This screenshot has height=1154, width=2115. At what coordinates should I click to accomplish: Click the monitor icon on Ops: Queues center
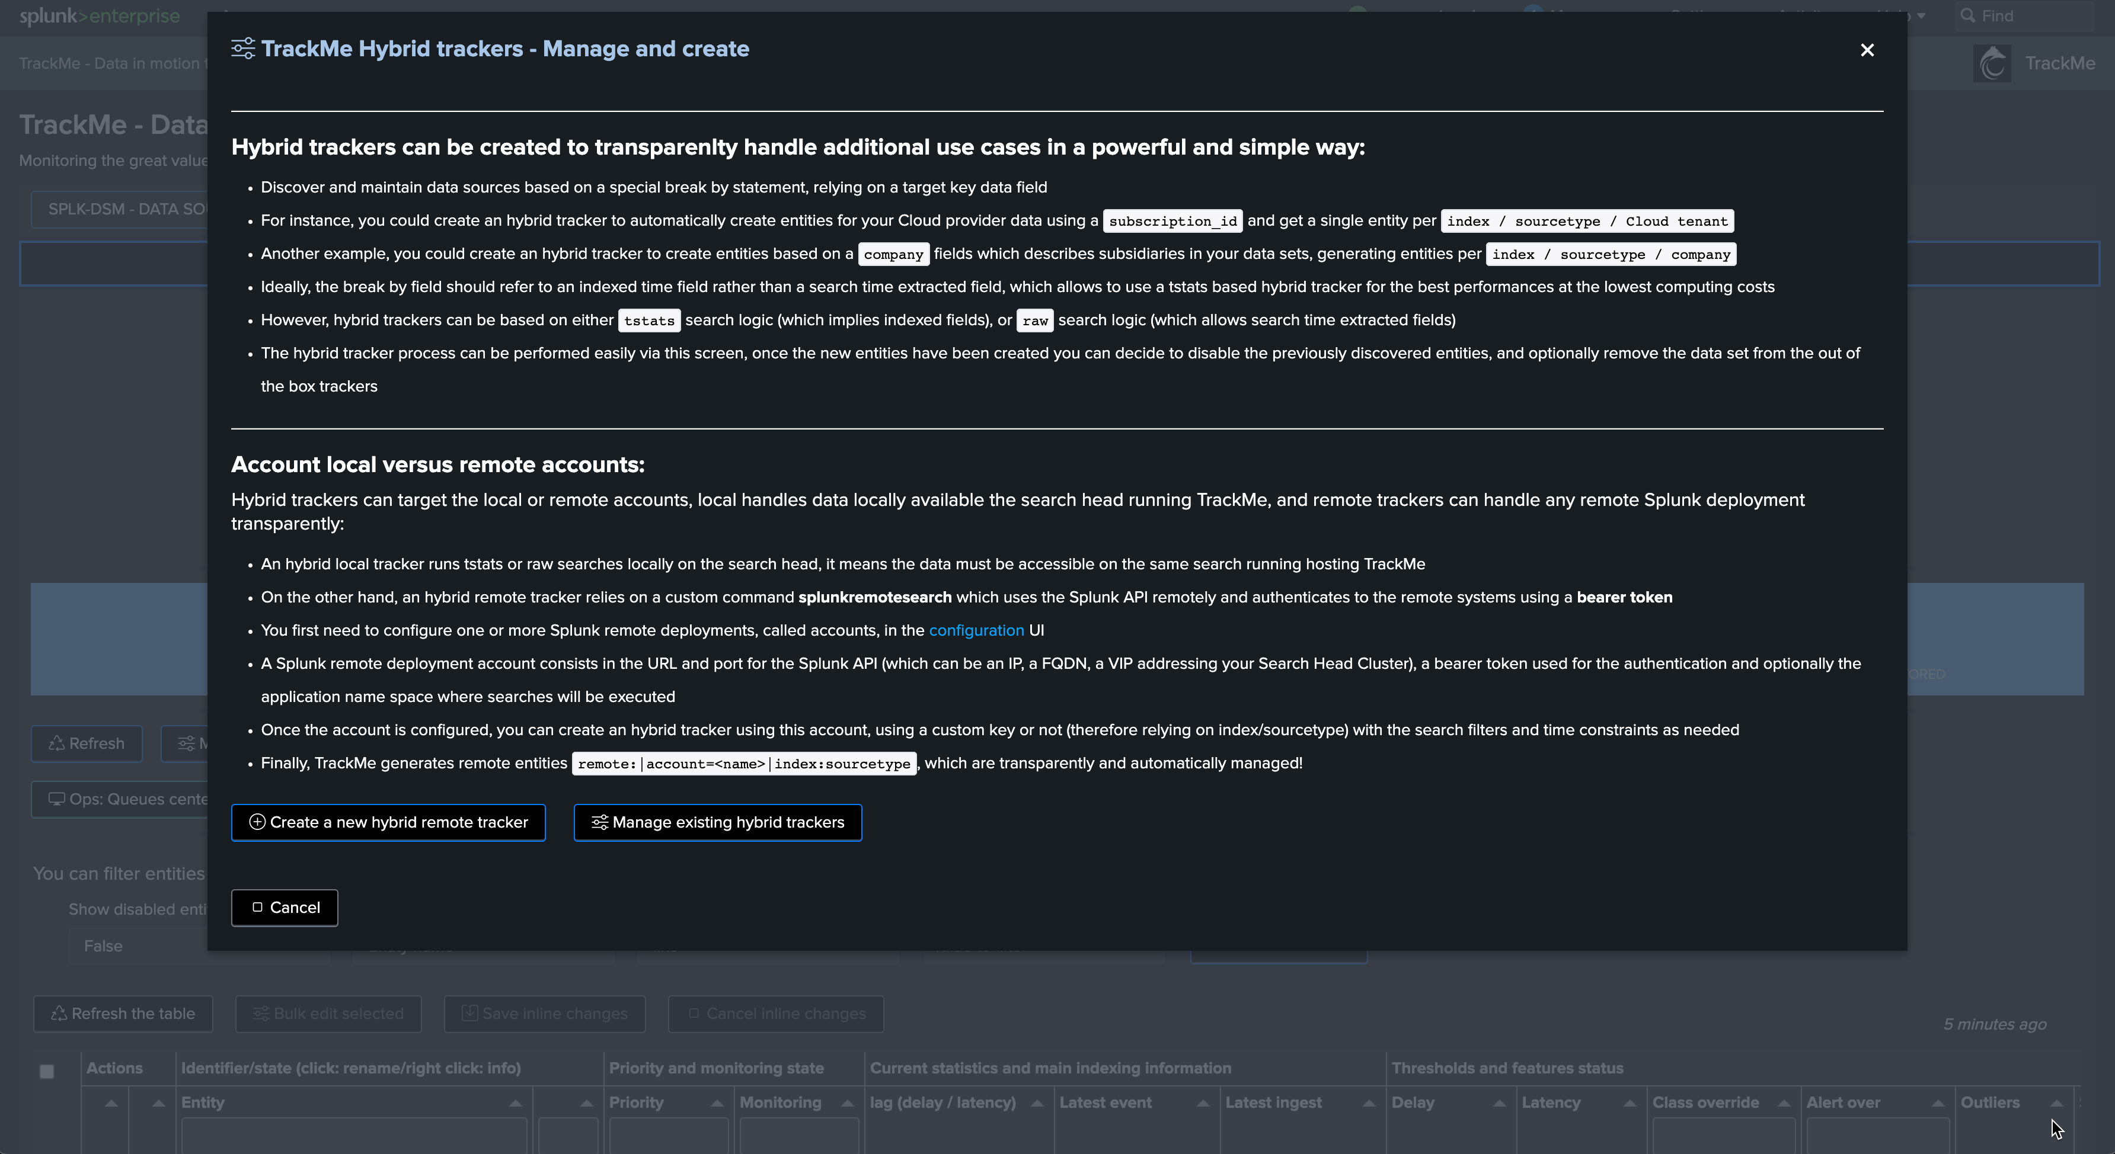pyautogui.click(x=57, y=799)
